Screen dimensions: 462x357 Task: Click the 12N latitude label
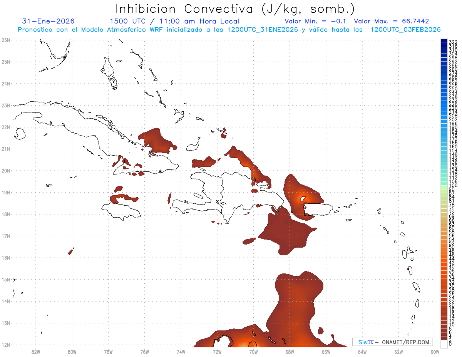(x=6, y=345)
